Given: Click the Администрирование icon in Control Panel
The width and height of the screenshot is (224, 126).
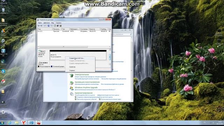Looking at the screenshot, I should coord(71,94).
